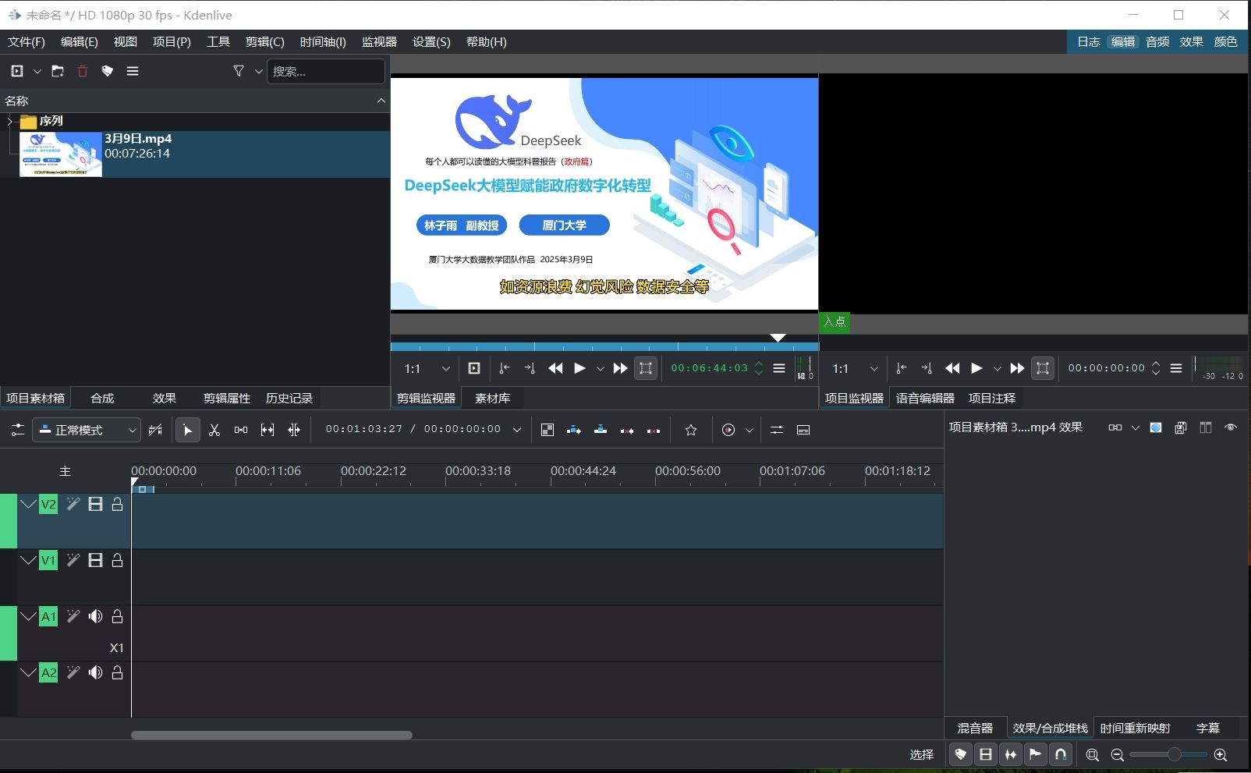The image size is (1251, 773).
Task: Toggle snapping magnet in status bar
Action: pos(1061,754)
